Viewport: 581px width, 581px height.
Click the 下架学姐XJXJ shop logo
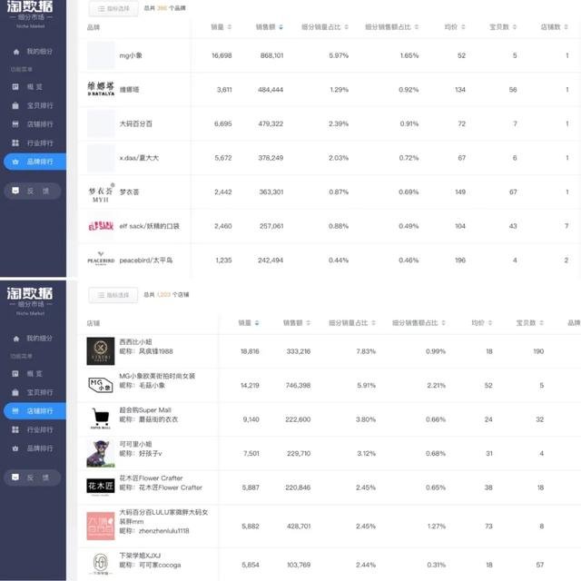[101, 564]
